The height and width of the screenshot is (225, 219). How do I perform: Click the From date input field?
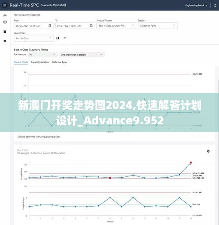point(34,26)
